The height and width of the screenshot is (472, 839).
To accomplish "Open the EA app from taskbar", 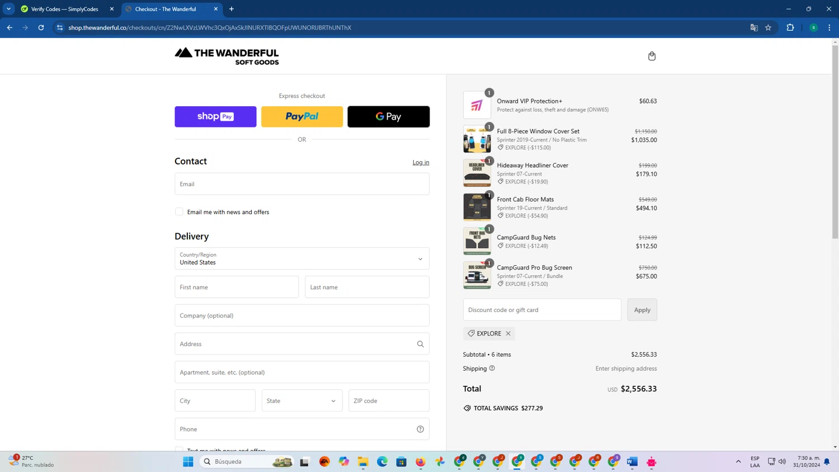I will click(324, 461).
